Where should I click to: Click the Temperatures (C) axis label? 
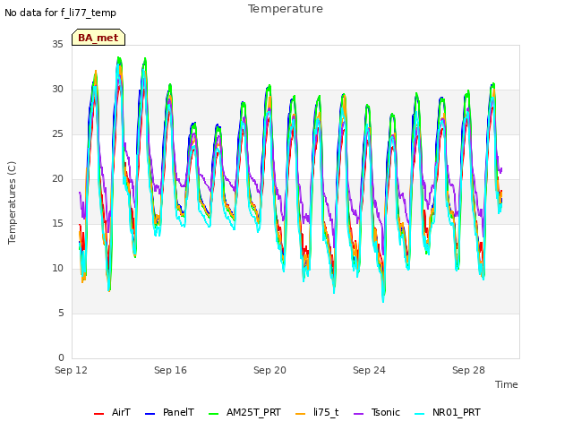[12, 202]
